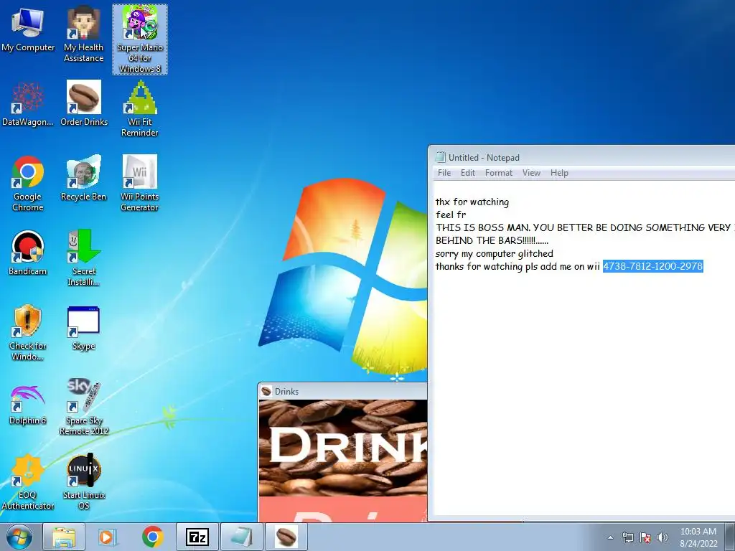The image size is (735, 551).
Task: Switch to the Notepad taskbar button
Action: (x=241, y=537)
